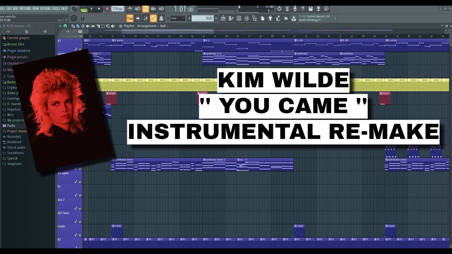Toggle mute light on arp 2 track
The height and width of the screenshot is (254, 452).
click(80, 208)
